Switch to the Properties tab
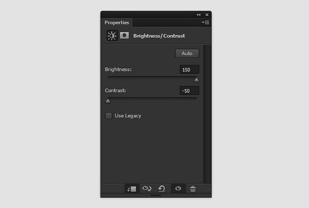This screenshot has height=208, width=309. 117,23
